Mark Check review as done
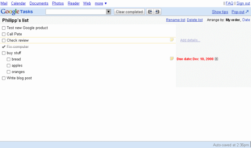The width and height of the screenshot is (251, 148). (4, 41)
